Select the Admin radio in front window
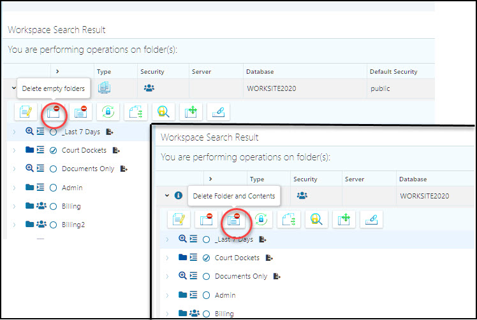477x320 pixels. pyautogui.click(x=206, y=295)
